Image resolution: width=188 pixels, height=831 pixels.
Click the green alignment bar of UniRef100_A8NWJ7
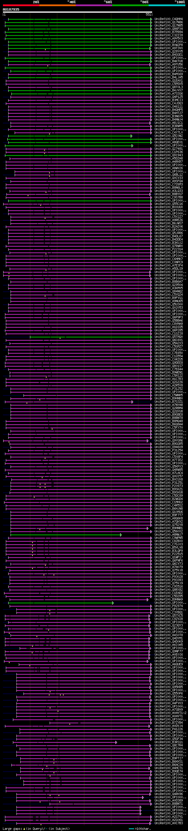(x=66, y=534)
